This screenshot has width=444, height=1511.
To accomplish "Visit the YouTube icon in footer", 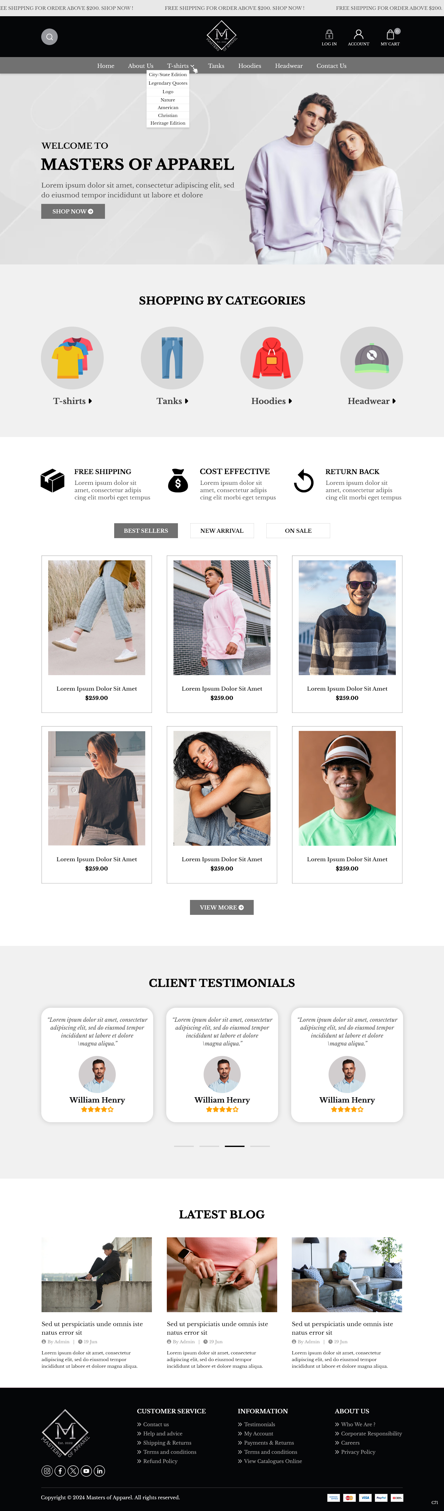I will pyautogui.click(x=86, y=1470).
